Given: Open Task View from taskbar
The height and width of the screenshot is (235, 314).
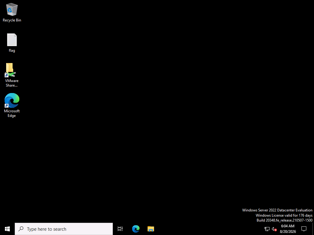Looking at the screenshot, I should 120,229.
